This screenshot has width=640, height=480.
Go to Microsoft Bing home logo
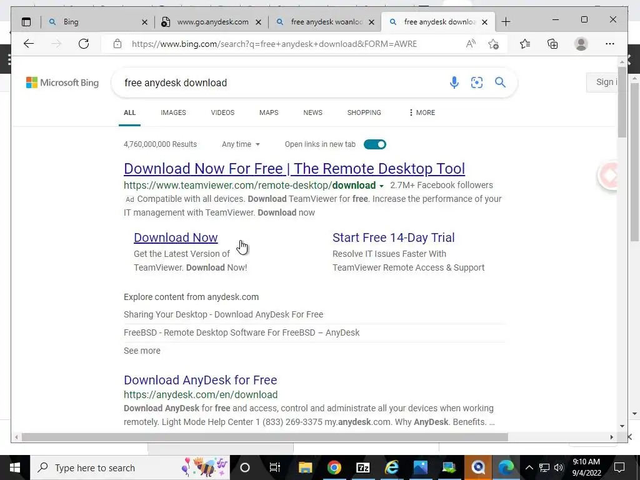pyautogui.click(x=62, y=82)
